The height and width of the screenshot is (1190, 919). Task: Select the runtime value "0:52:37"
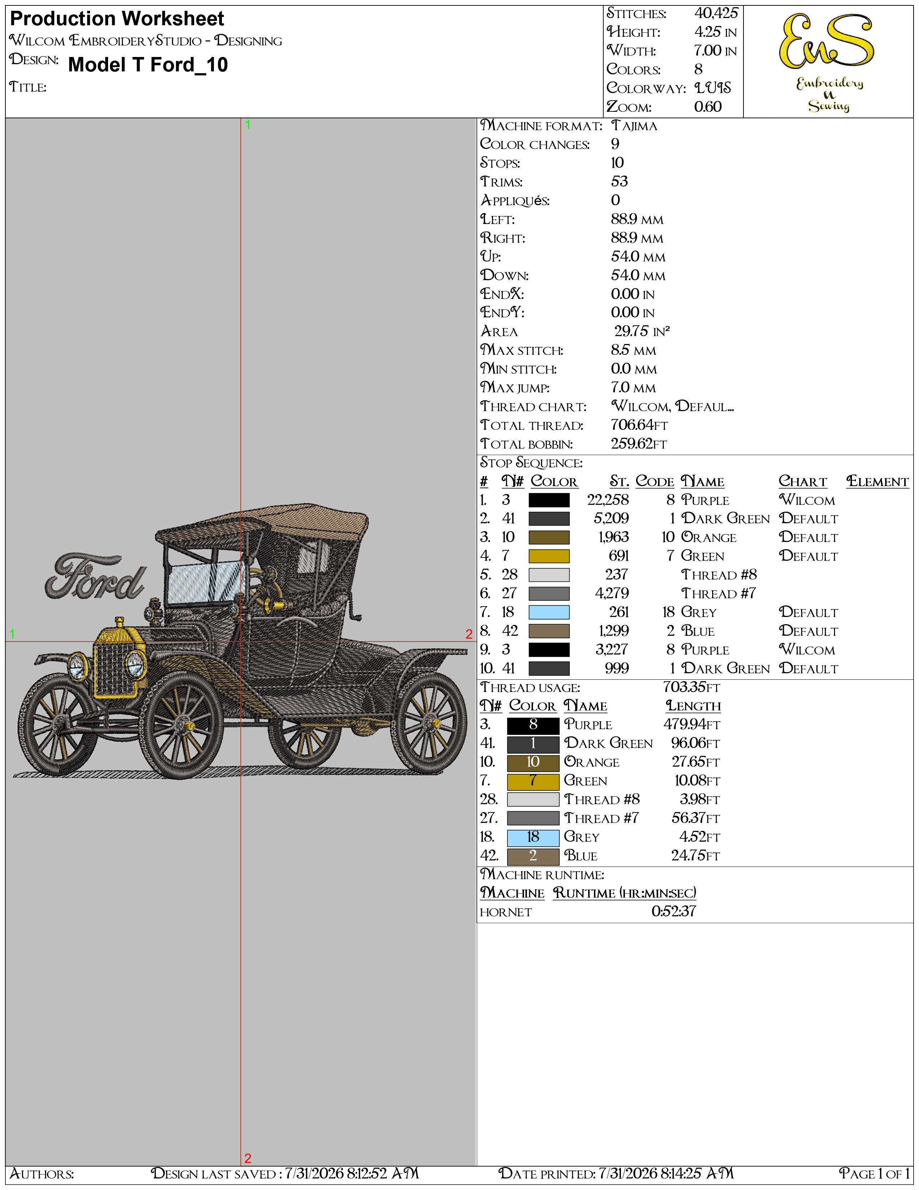(674, 912)
